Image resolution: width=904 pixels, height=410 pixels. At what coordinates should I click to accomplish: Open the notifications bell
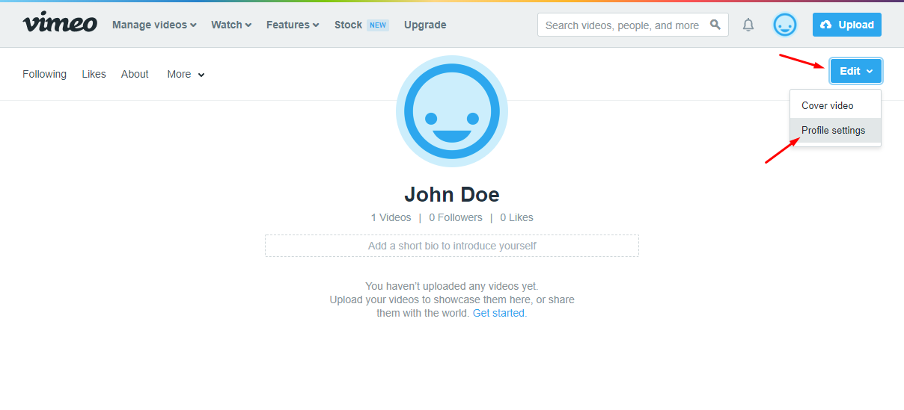(748, 25)
